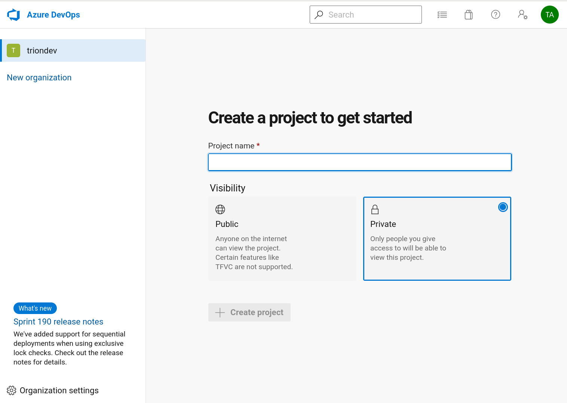Screen dimensions: 567x403
Task: Click the What's new badge
Action: (x=35, y=308)
